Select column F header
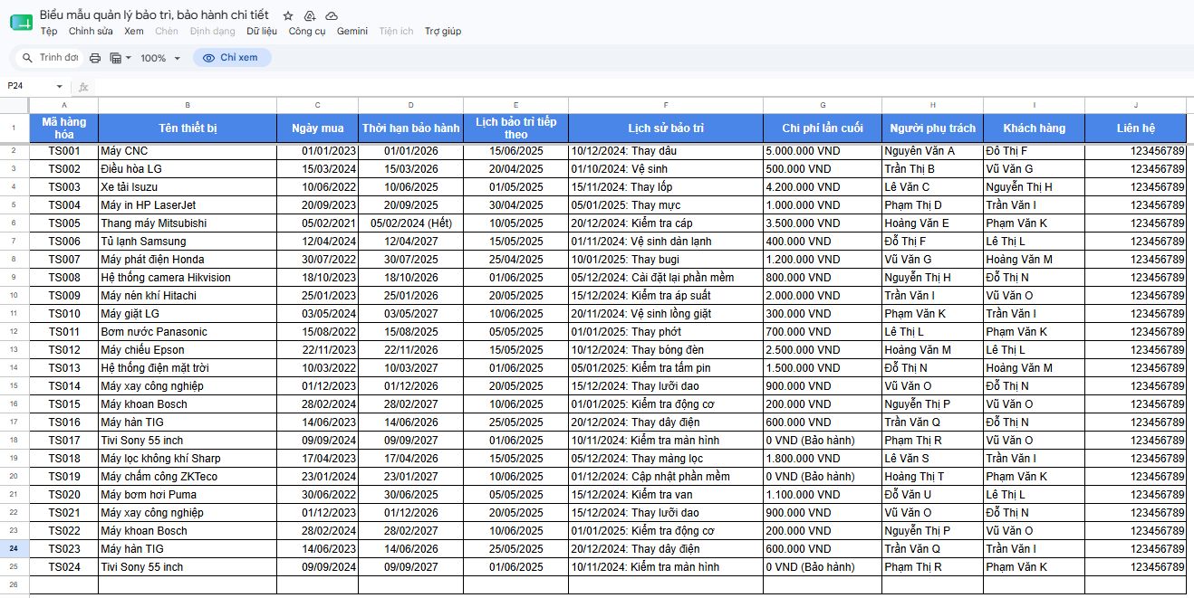The image size is (1194, 598). point(666,105)
